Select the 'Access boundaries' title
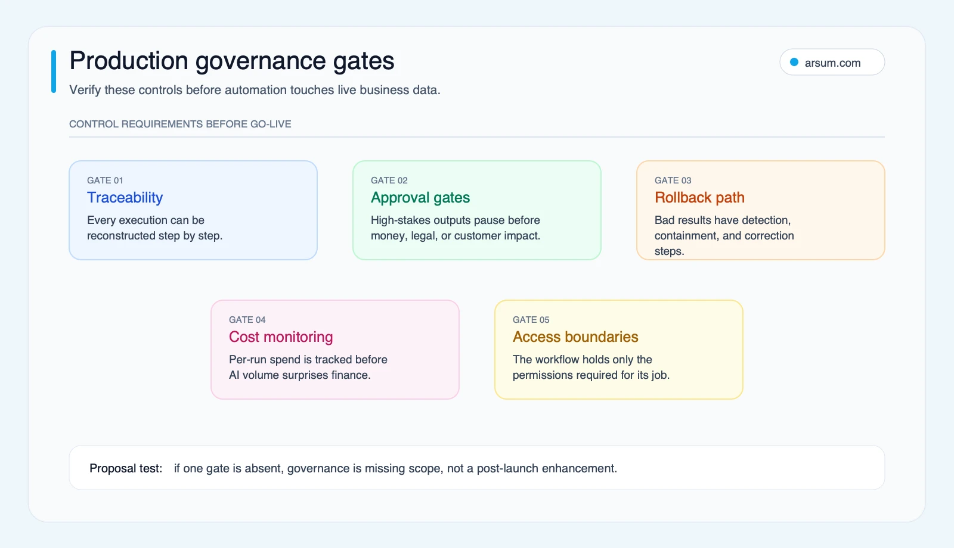 click(575, 337)
